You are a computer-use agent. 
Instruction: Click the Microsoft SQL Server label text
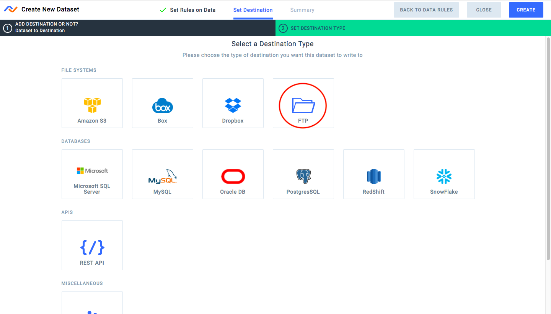tap(92, 189)
